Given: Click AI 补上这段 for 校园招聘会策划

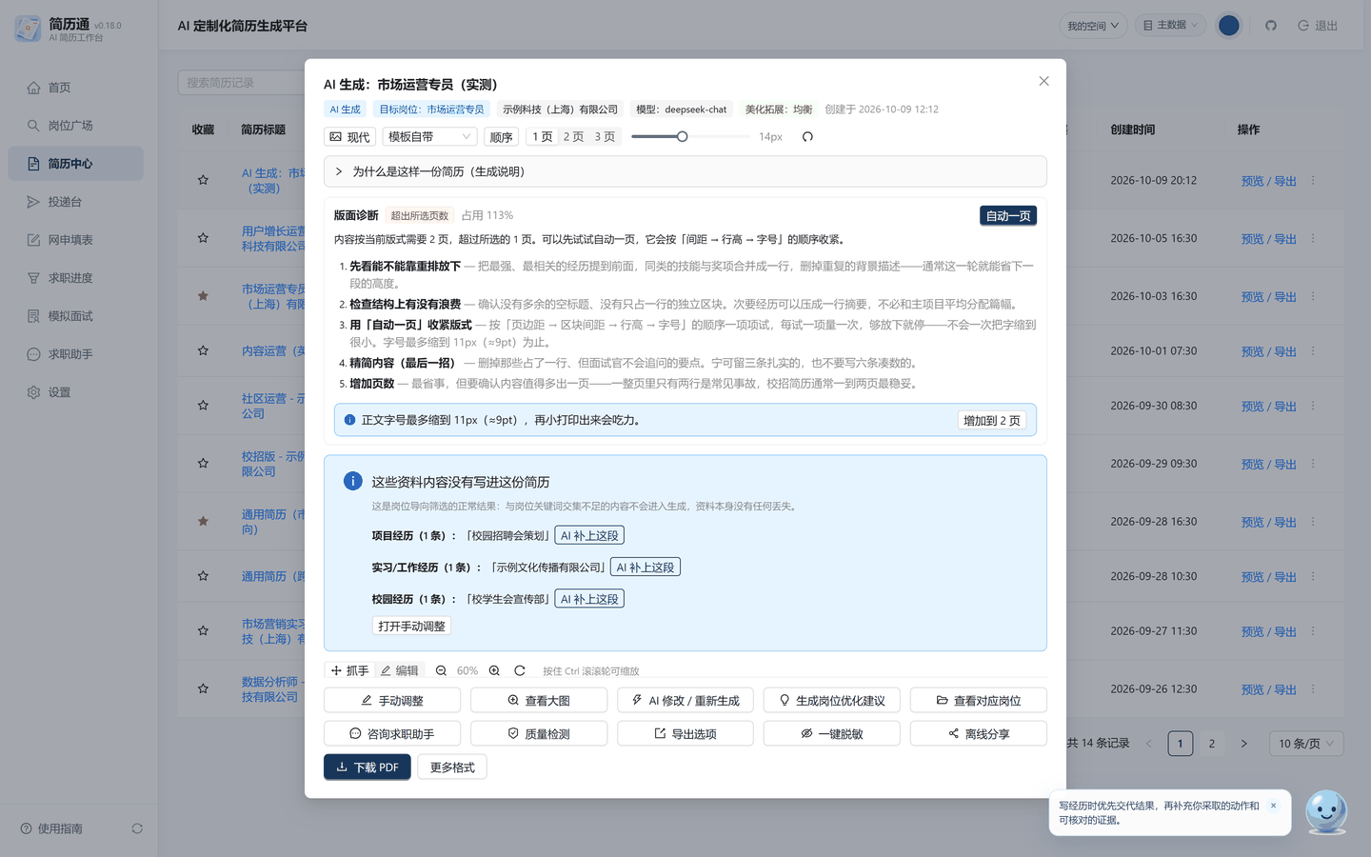Looking at the screenshot, I should (589, 535).
